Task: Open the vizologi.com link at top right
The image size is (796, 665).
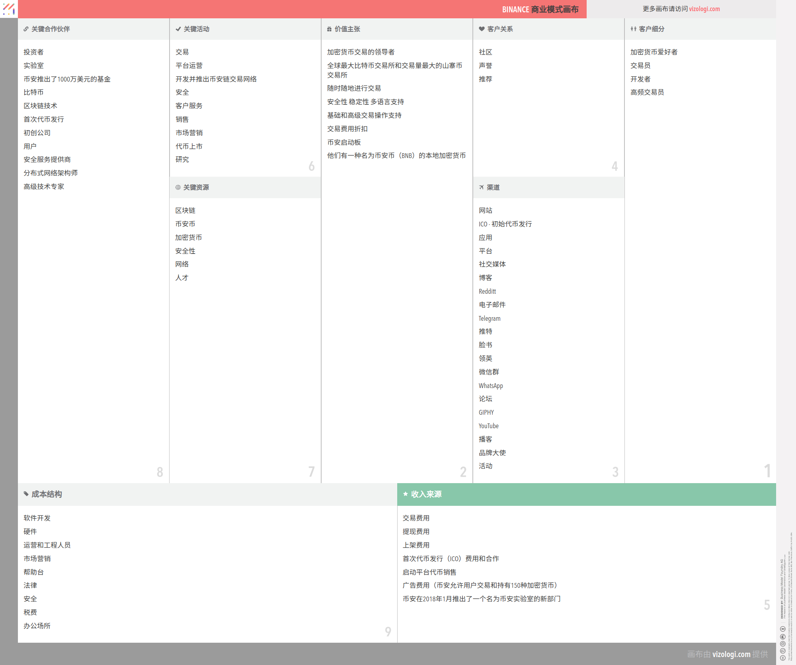Action: [704, 9]
